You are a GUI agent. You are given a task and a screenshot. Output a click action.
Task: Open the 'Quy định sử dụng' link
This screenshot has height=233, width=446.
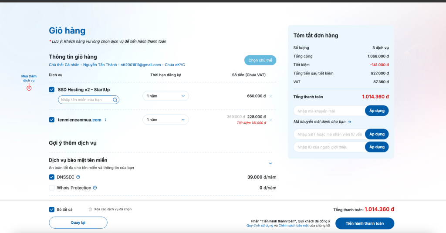[260, 226]
